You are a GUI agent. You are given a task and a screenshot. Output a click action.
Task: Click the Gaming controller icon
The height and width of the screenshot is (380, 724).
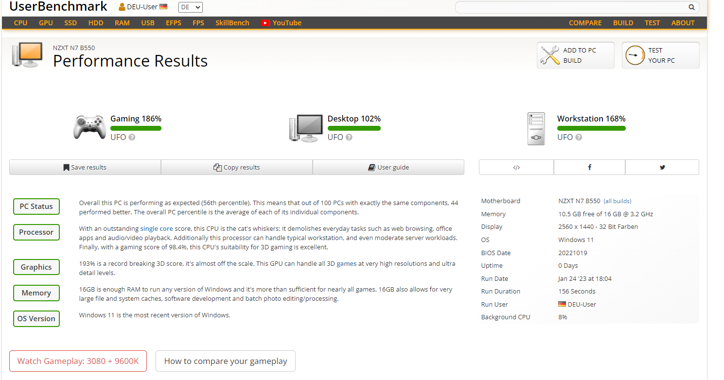point(89,127)
